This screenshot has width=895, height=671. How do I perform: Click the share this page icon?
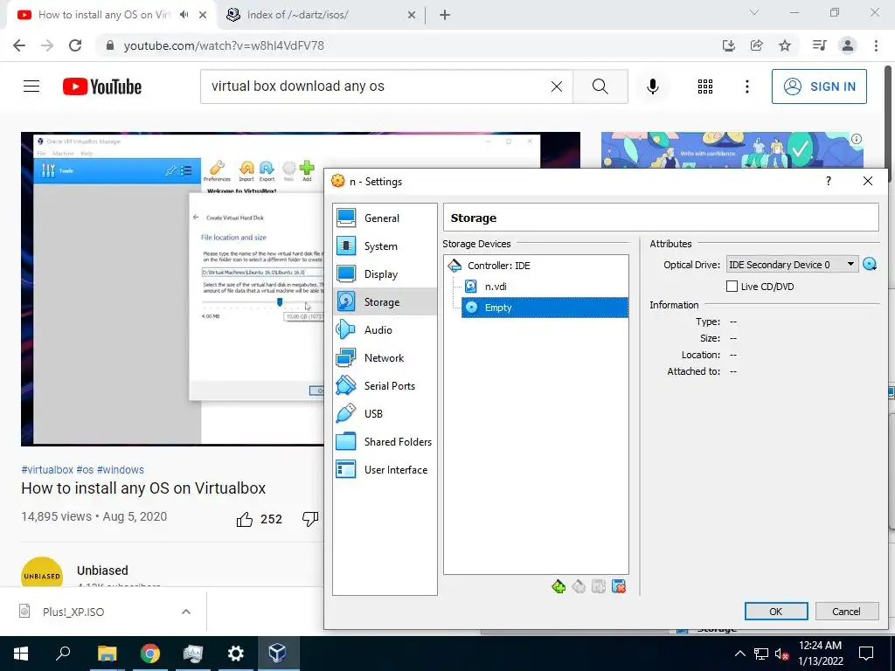757,45
